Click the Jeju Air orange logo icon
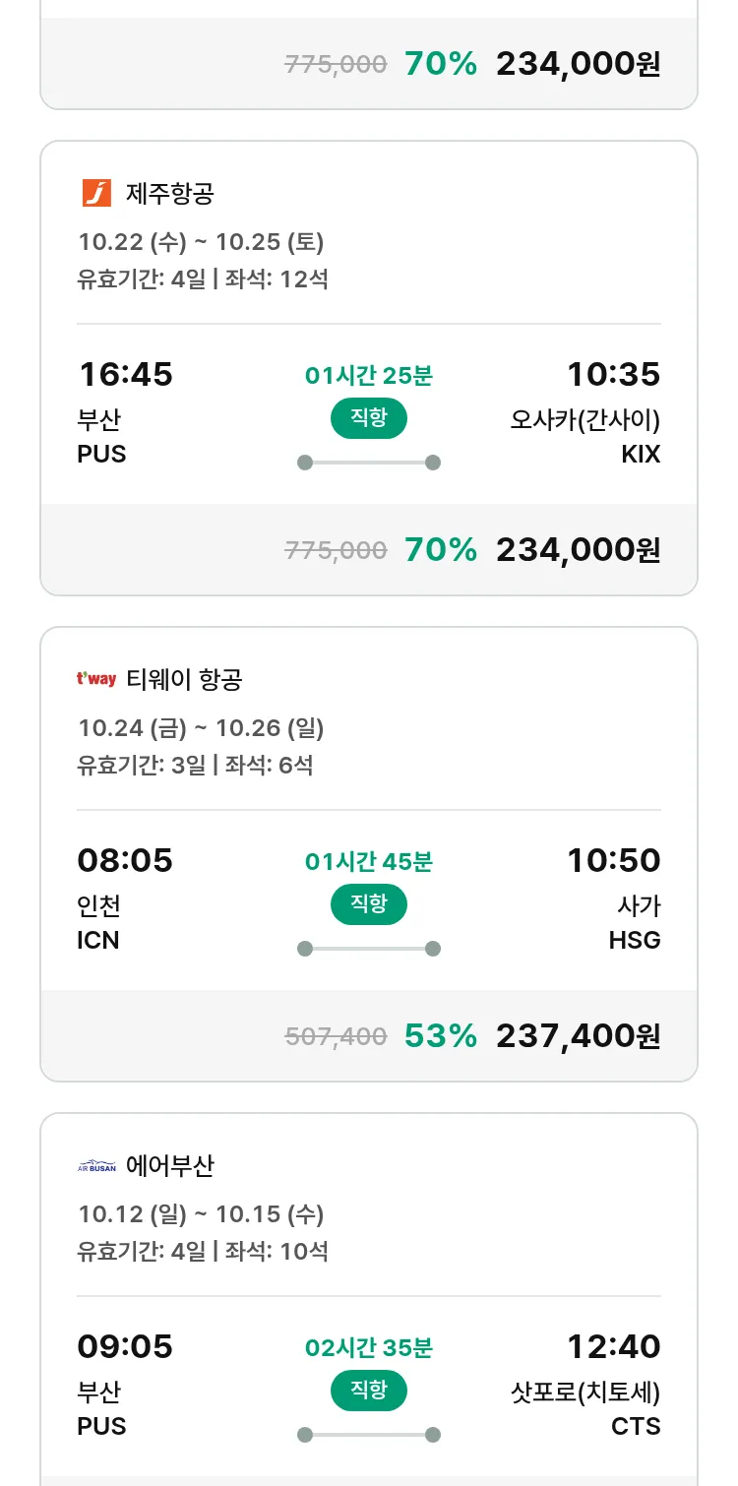Viewport: 738px width, 1486px height. coord(96,193)
